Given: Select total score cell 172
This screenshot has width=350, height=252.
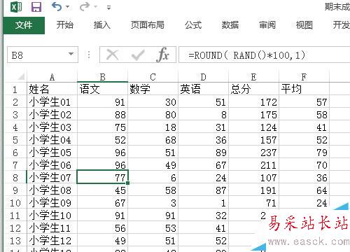Looking at the screenshot, I should (x=253, y=101).
